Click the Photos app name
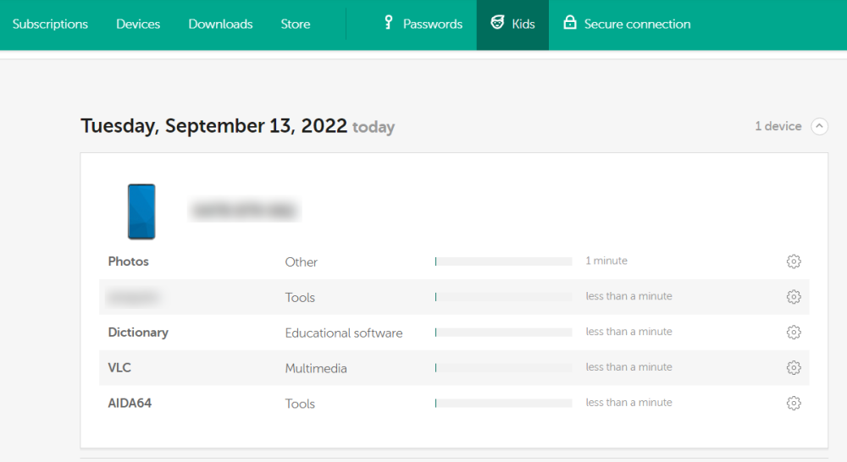847x462 pixels. click(128, 261)
